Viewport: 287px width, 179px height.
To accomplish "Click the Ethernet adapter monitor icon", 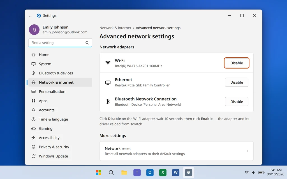I will pos(108,83).
